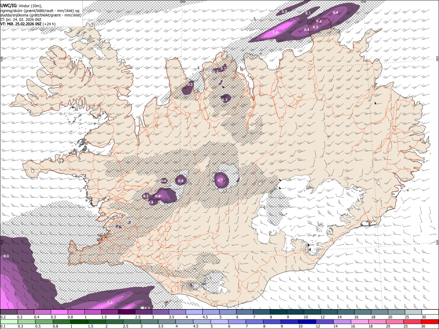Click the '15W' longitude label at top edge

point(364,1)
